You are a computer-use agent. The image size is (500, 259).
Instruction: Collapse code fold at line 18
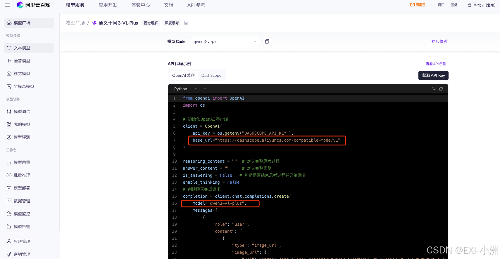180,218
